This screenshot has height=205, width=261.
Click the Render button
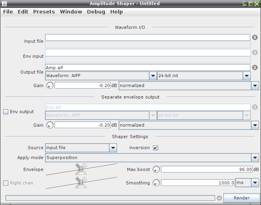pos(242,198)
